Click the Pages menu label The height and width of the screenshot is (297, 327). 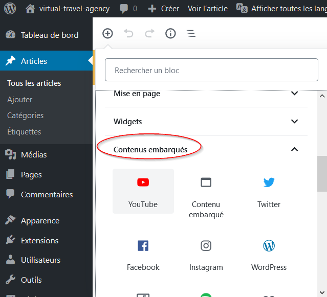(x=31, y=175)
